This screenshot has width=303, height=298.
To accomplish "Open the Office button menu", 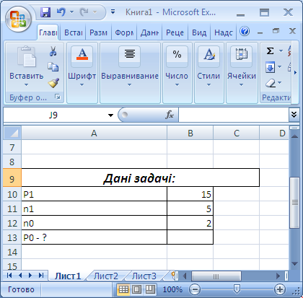I will click(18, 19).
